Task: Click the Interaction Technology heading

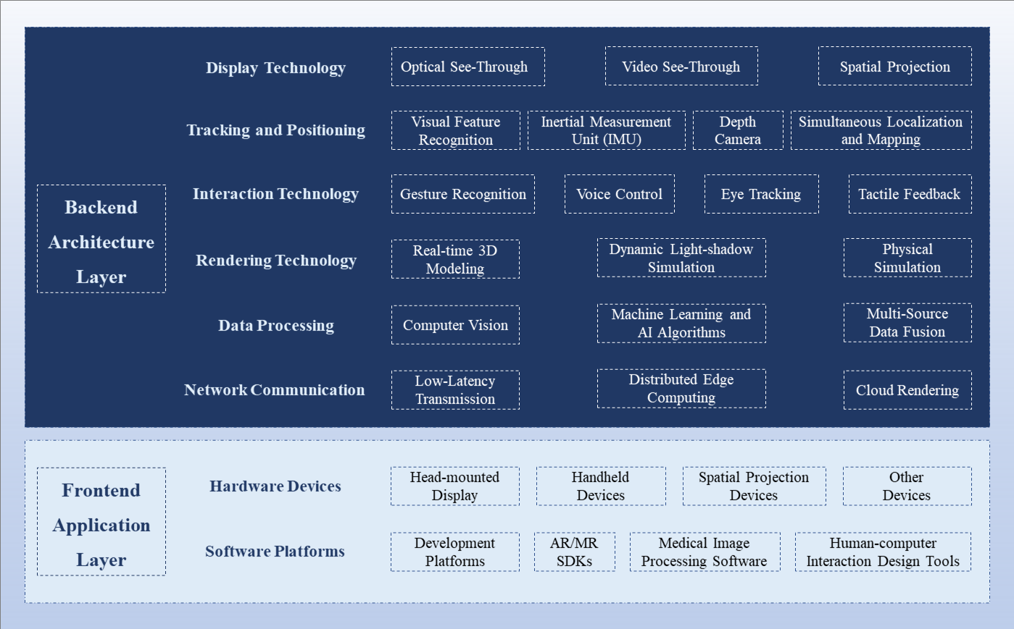Action: click(x=275, y=194)
